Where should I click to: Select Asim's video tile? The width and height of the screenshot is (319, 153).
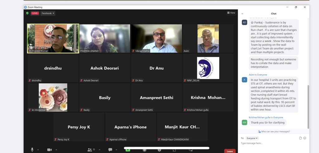[x=208, y=38]
